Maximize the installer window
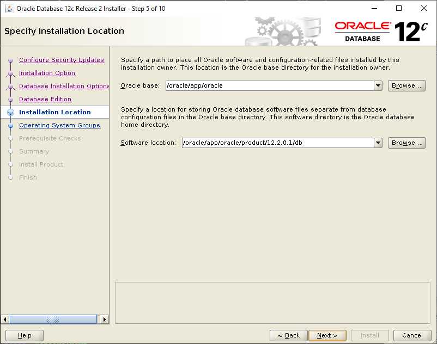Viewport: 437px width, 344px height. 399,8
